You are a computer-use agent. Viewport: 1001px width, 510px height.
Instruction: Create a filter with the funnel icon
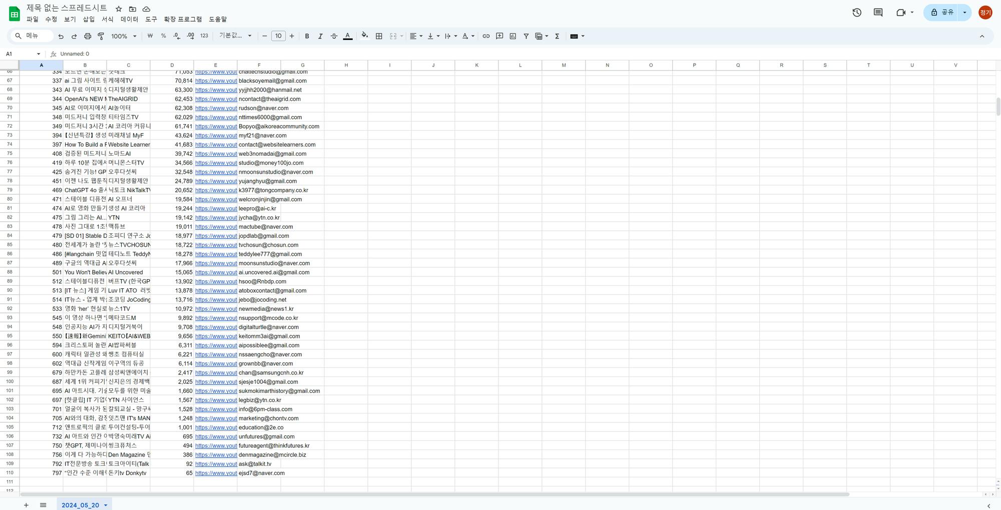point(526,36)
